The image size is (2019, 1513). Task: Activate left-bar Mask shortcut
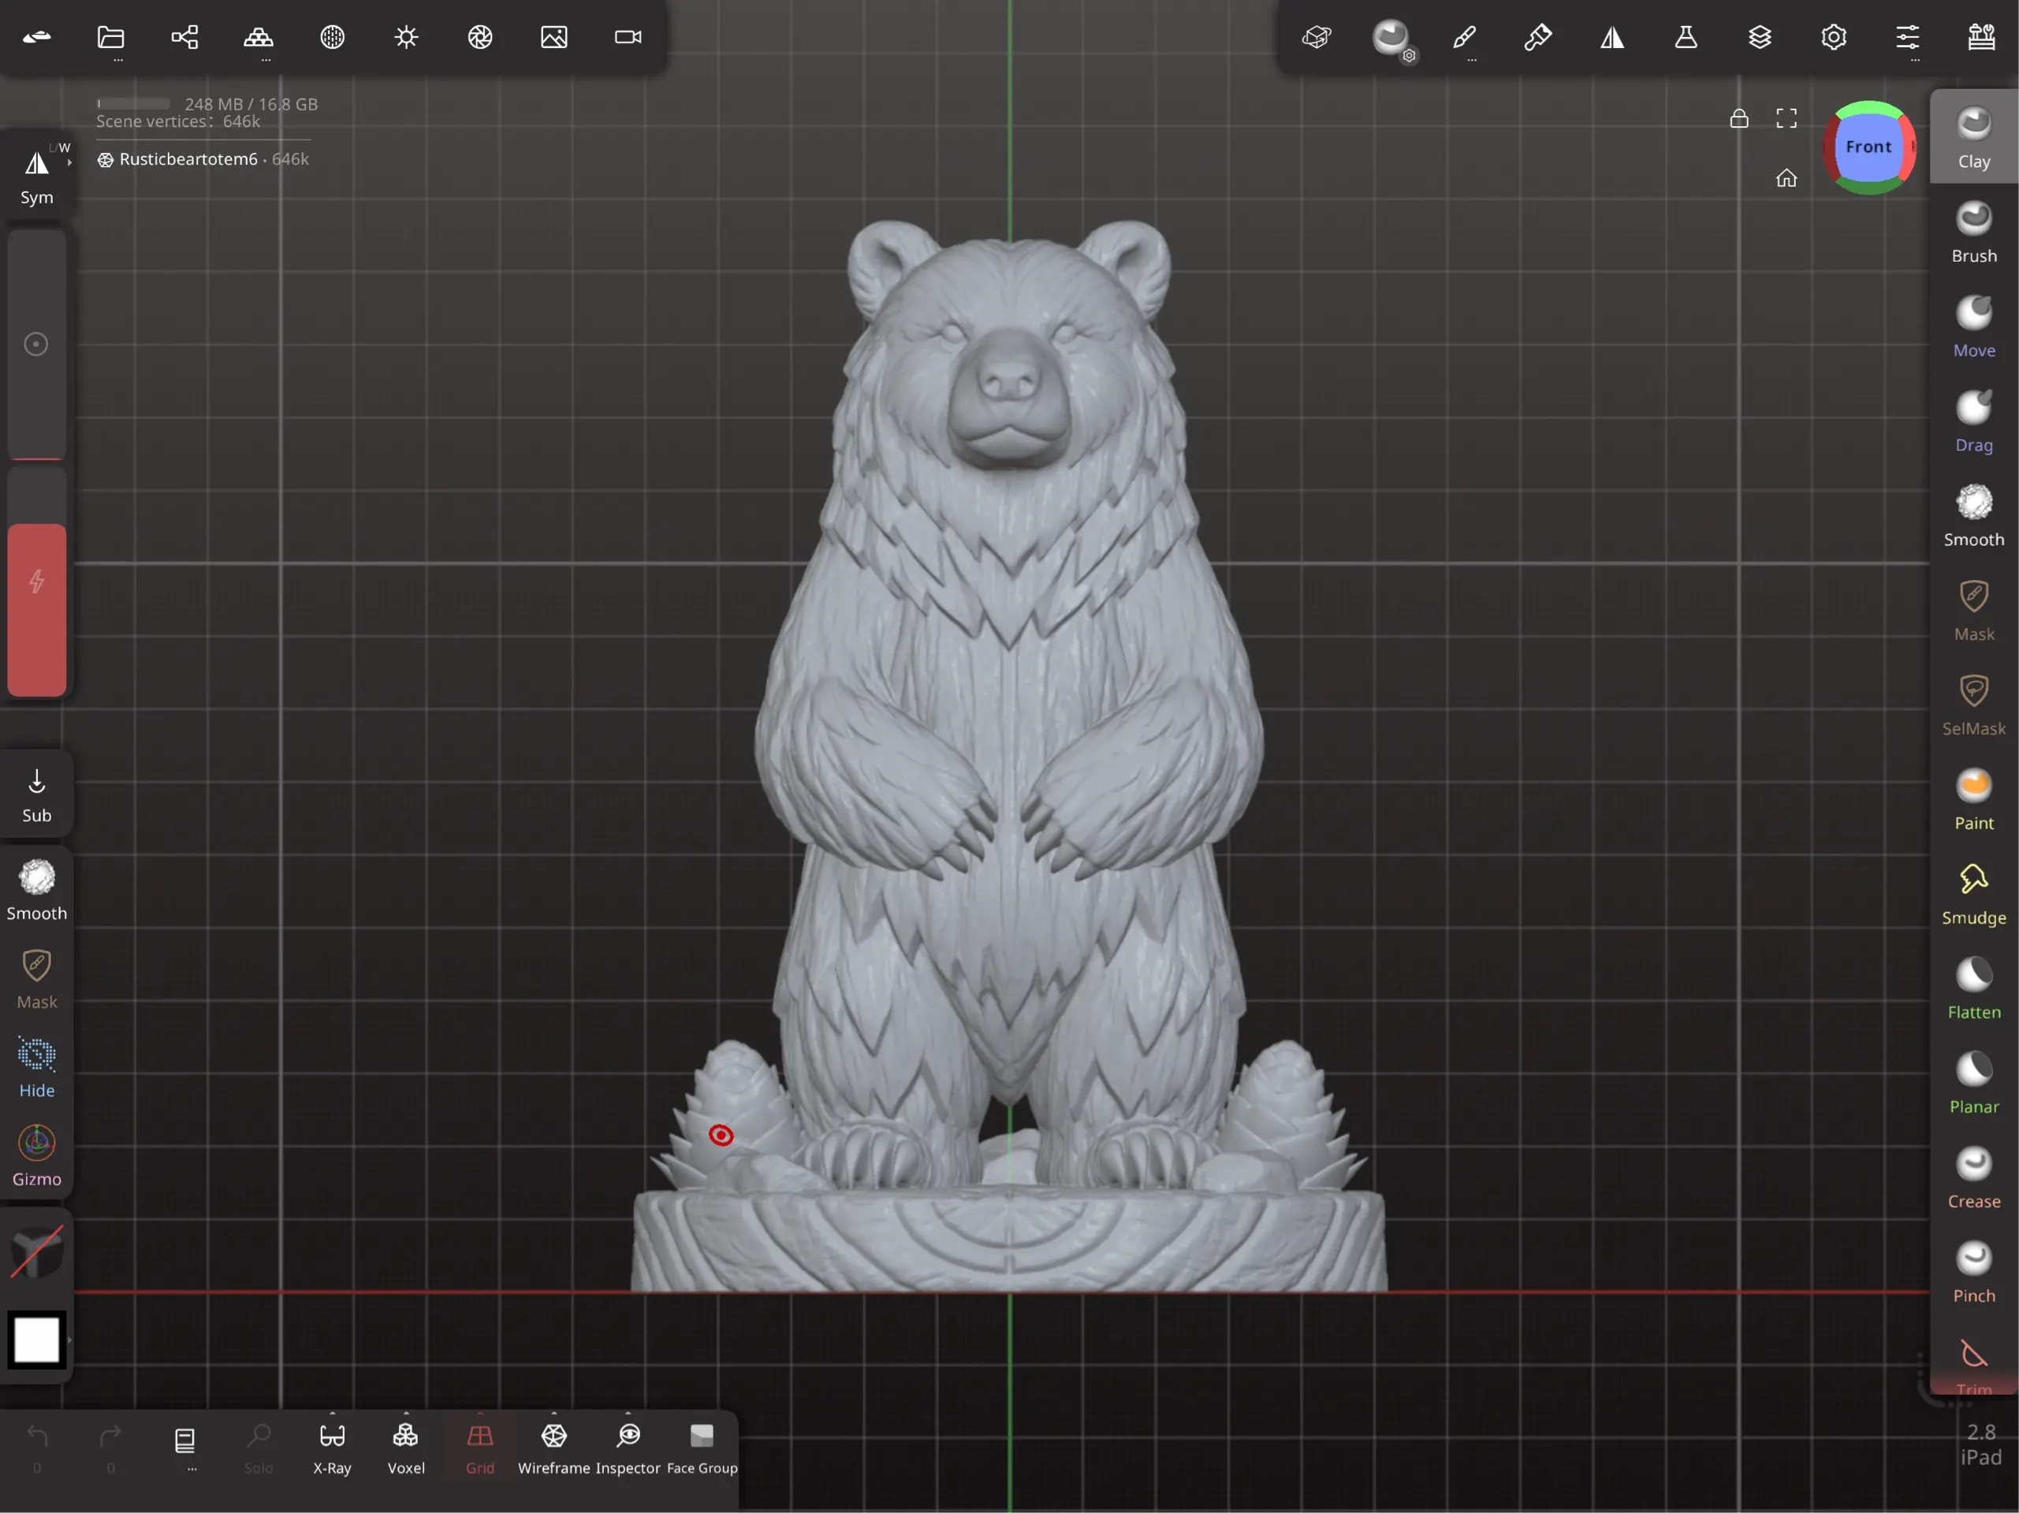pyautogui.click(x=36, y=978)
